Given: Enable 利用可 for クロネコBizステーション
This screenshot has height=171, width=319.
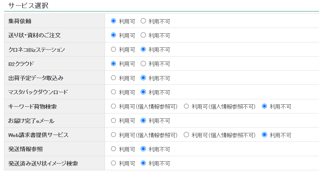Looking at the screenshot, I should (x=113, y=49).
